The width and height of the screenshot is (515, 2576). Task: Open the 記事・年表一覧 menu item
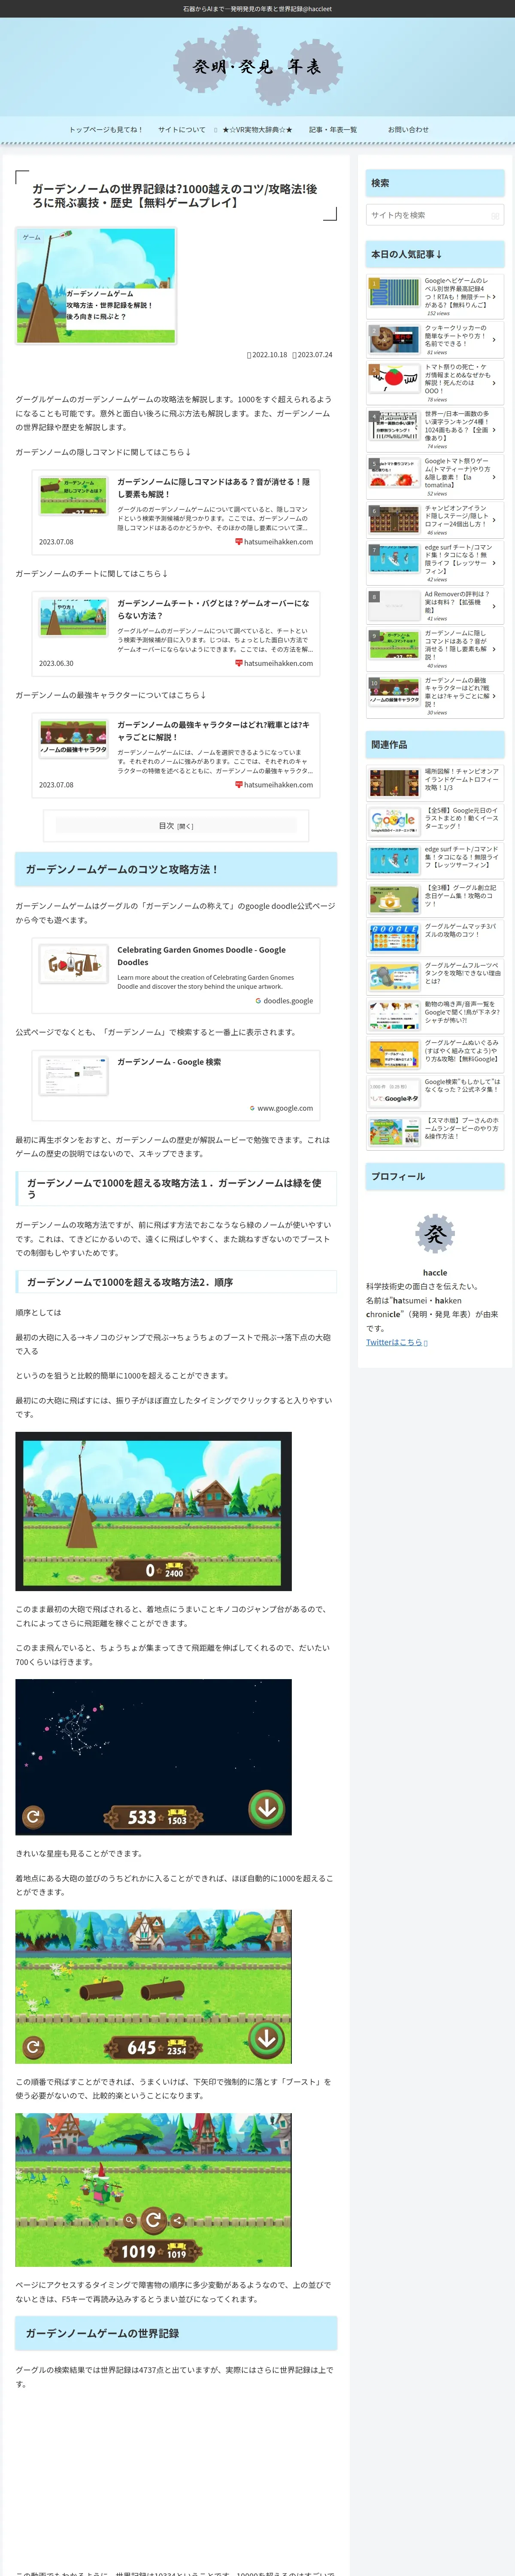(x=332, y=129)
